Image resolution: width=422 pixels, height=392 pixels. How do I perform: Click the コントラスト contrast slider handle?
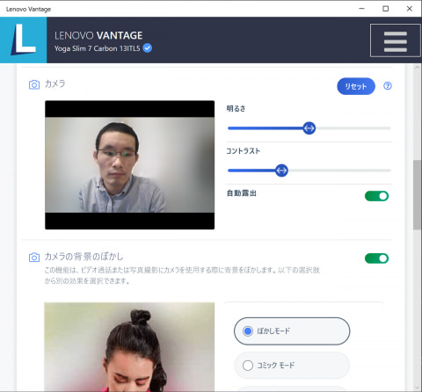(x=281, y=171)
